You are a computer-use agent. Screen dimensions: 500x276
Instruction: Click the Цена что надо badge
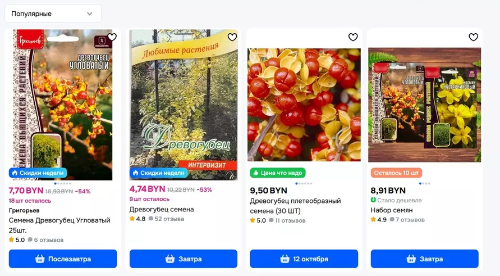(278, 173)
